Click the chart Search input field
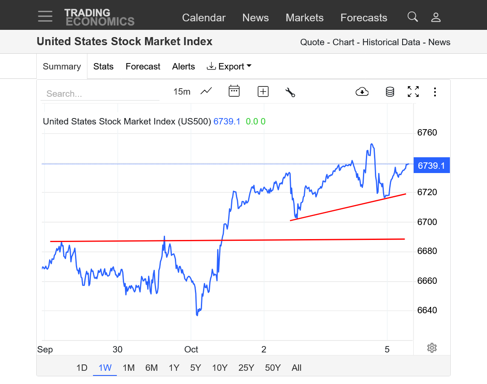This screenshot has width=487, height=384. (100, 94)
